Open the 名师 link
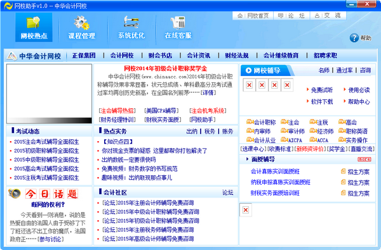The image size is (381, 250). (x=324, y=70)
